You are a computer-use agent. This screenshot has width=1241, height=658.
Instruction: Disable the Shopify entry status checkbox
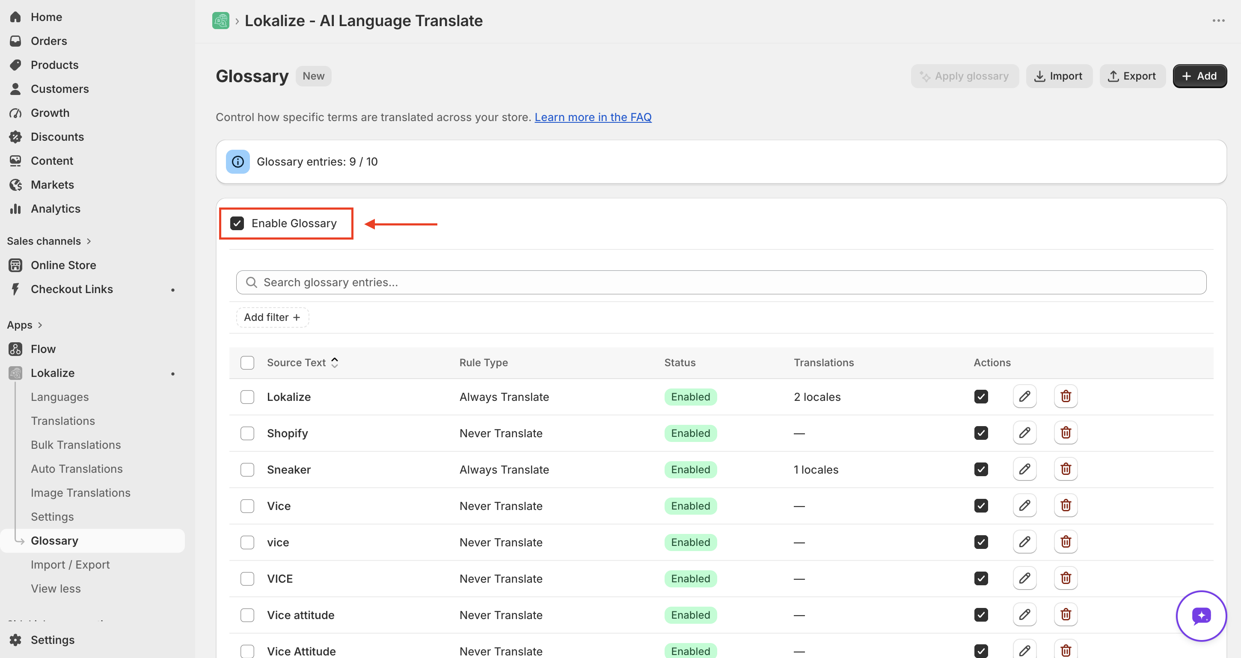coord(981,433)
